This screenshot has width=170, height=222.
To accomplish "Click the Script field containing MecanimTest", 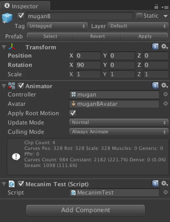I will [114, 192].
